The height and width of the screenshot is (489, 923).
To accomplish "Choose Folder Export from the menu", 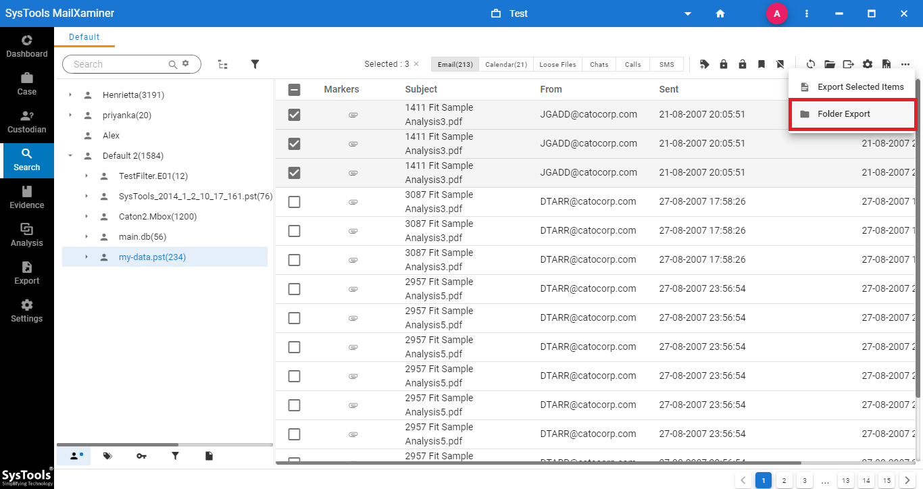I will (x=852, y=114).
